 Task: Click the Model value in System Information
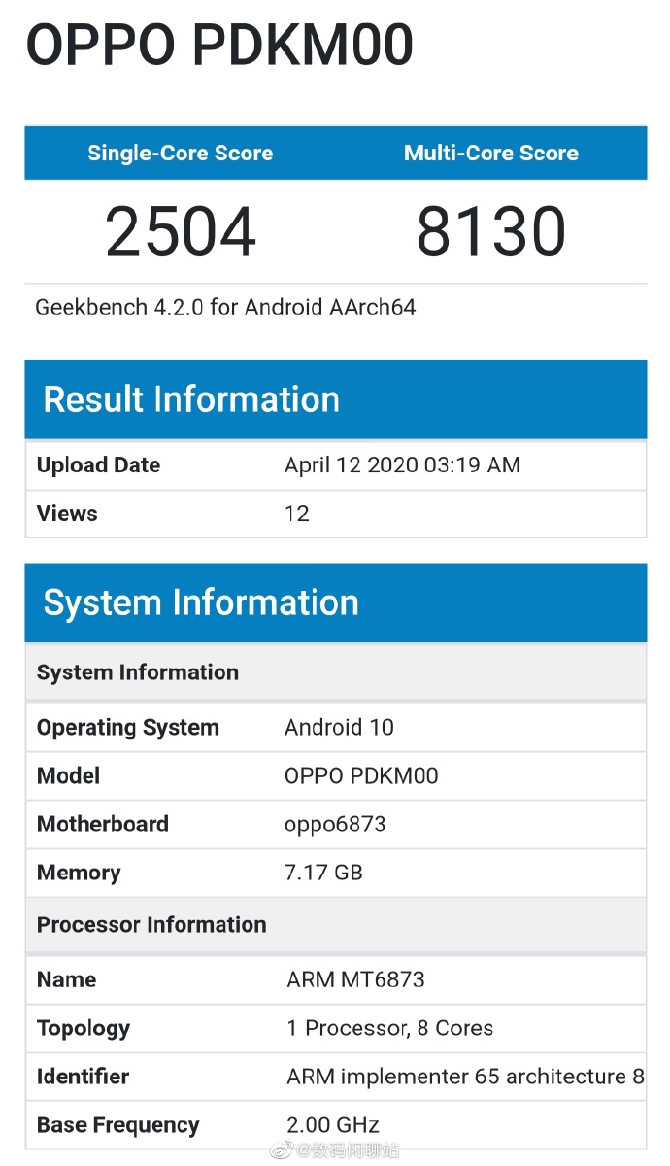click(361, 775)
